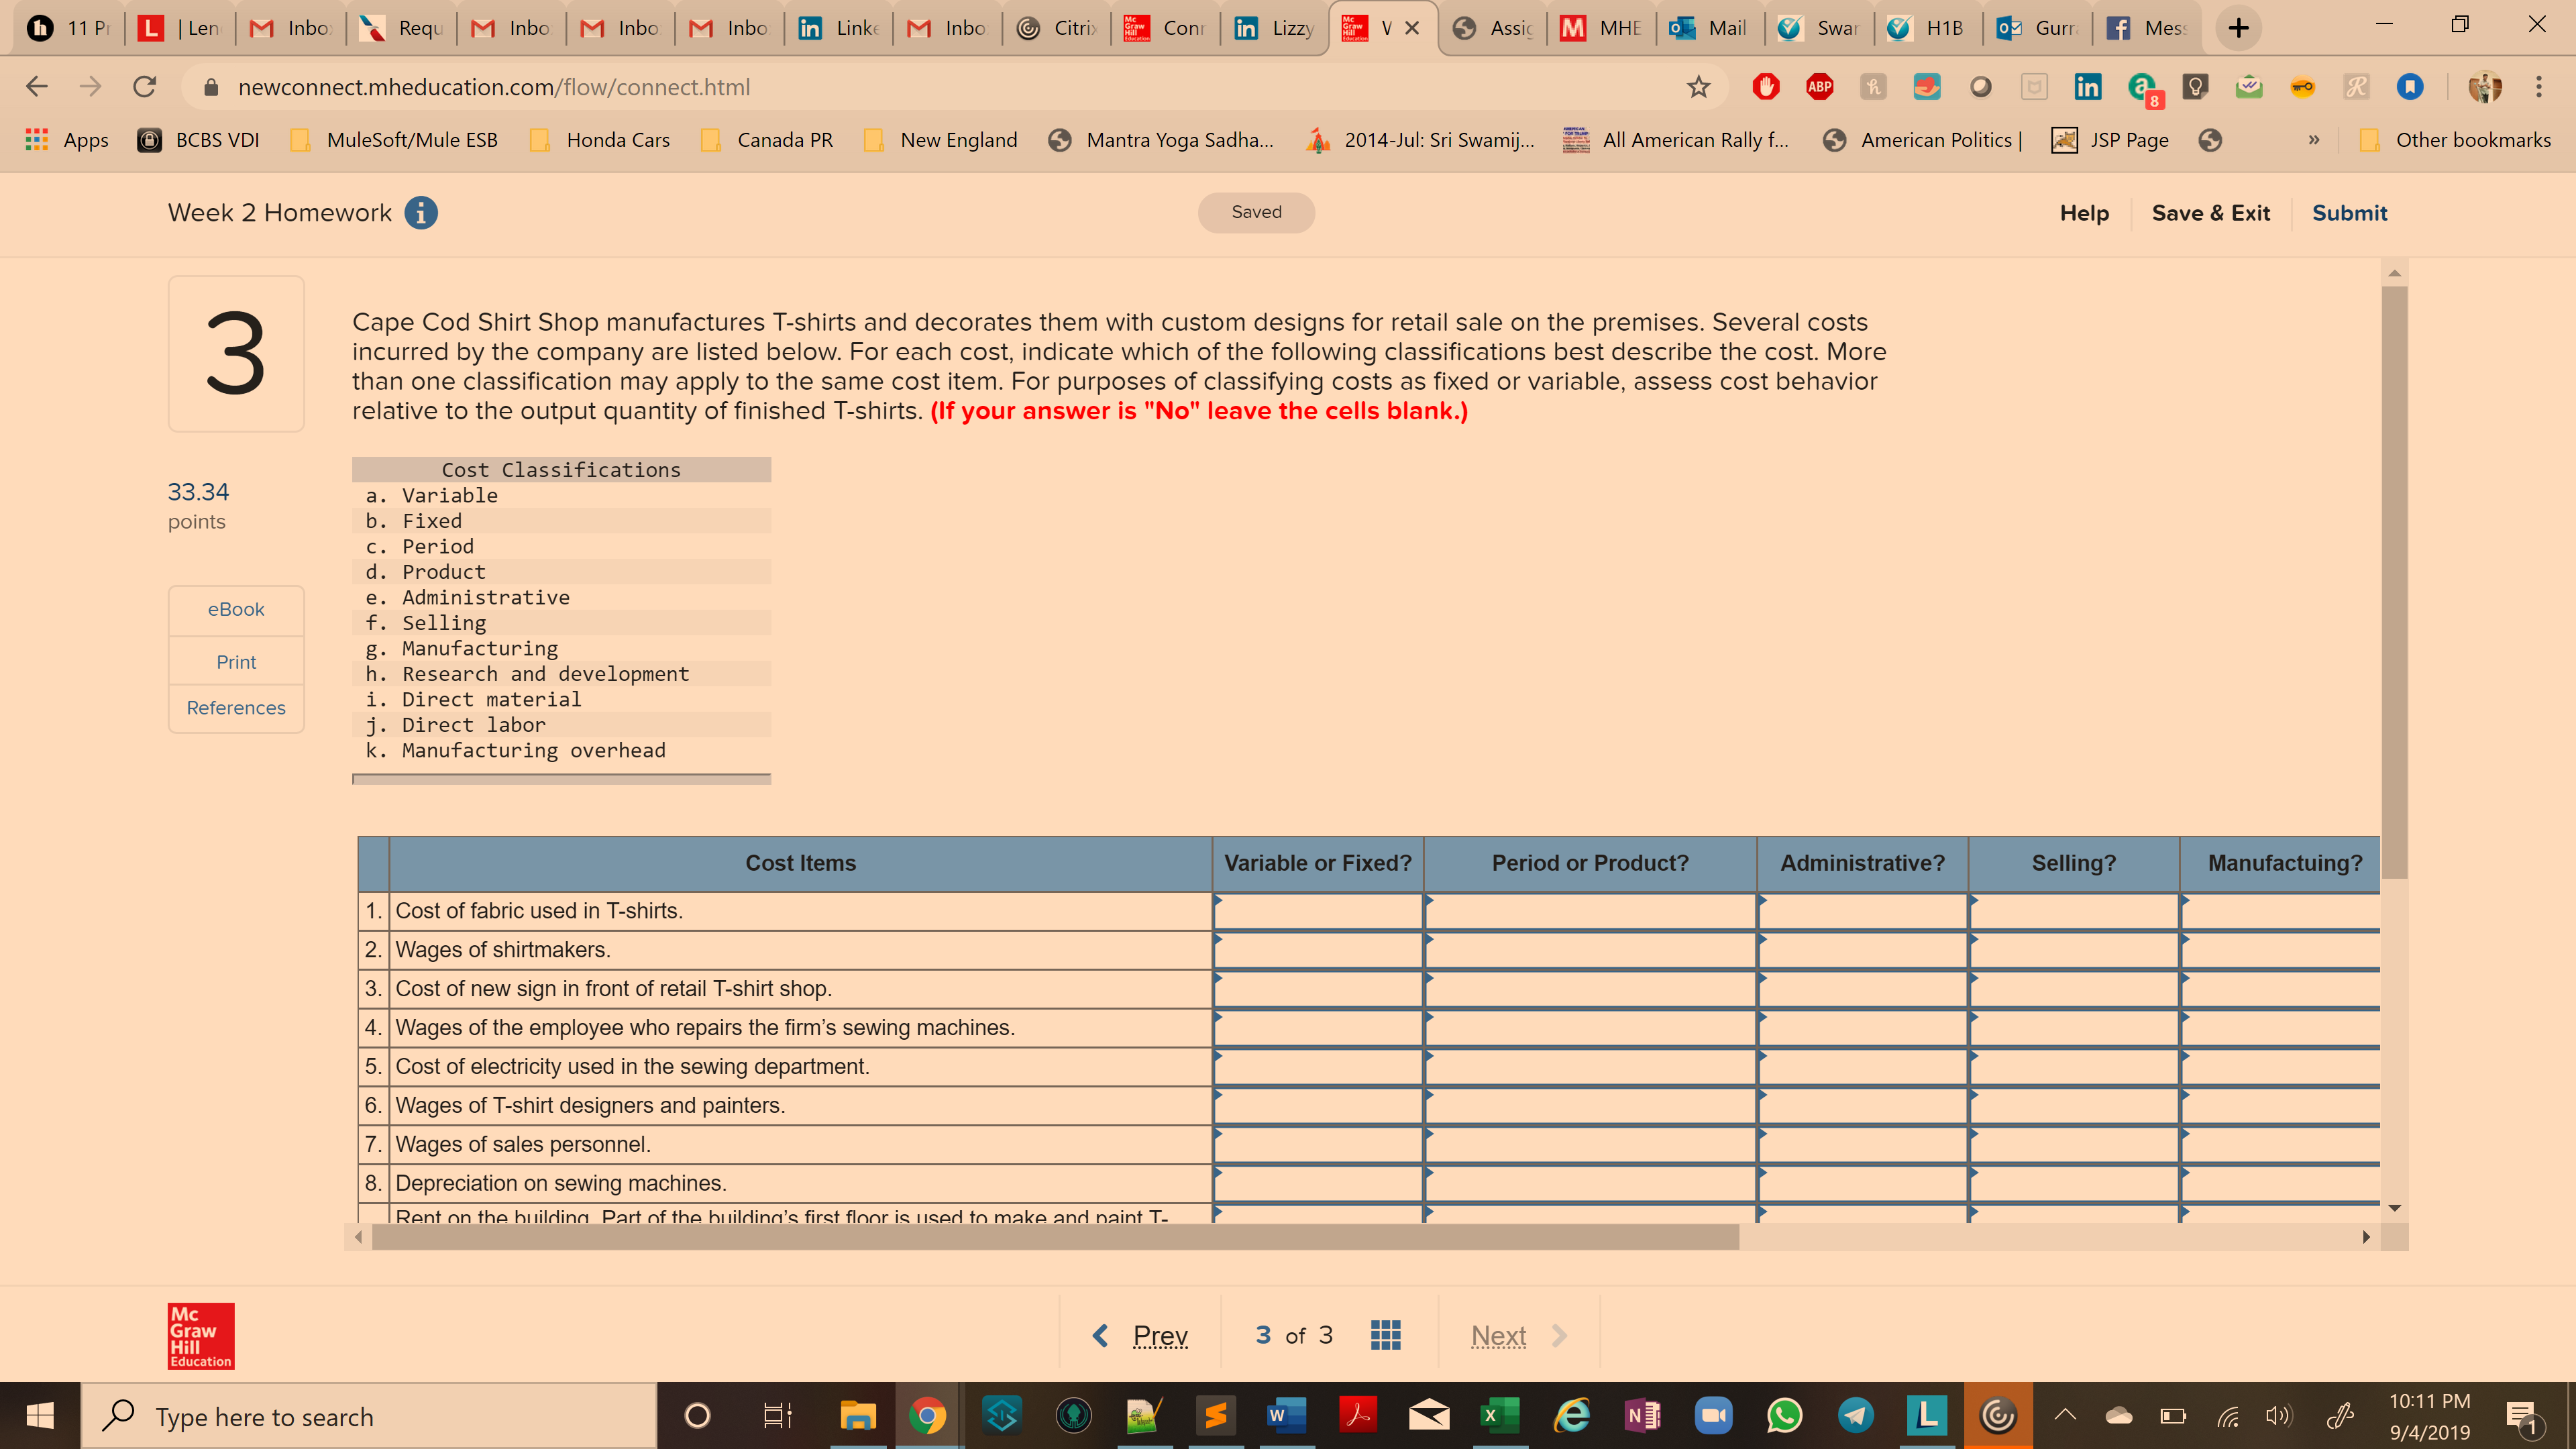
Task: Click the scroll down arrow of question panel
Action: [x=2394, y=1208]
